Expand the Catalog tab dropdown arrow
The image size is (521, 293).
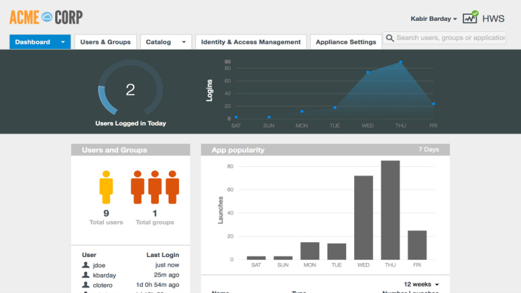point(184,42)
